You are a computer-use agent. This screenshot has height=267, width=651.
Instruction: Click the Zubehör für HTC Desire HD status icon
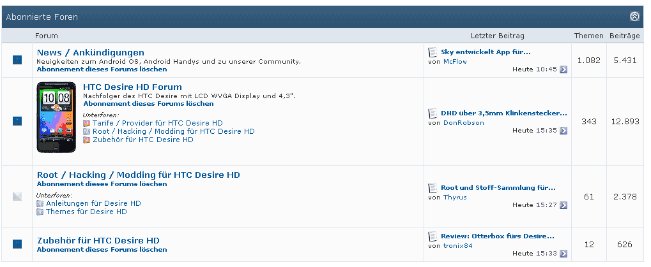(17, 244)
